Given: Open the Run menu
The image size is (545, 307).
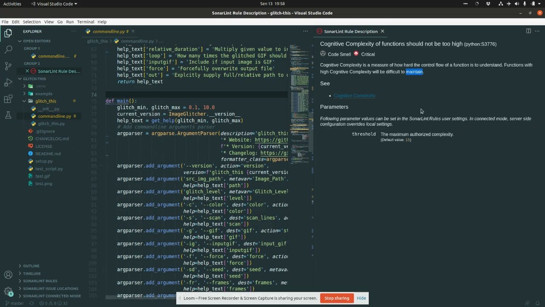Looking at the screenshot, I should [x=70, y=22].
